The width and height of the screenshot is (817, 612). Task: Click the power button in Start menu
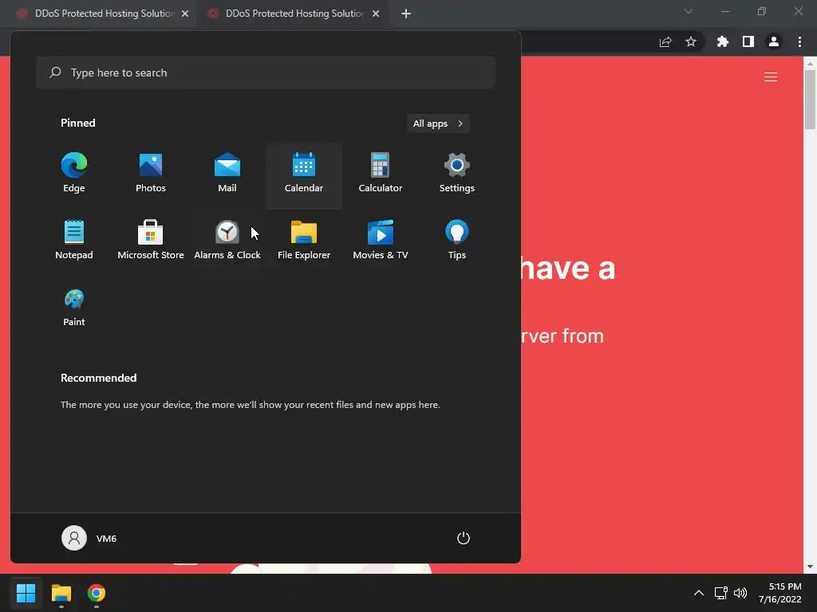464,538
